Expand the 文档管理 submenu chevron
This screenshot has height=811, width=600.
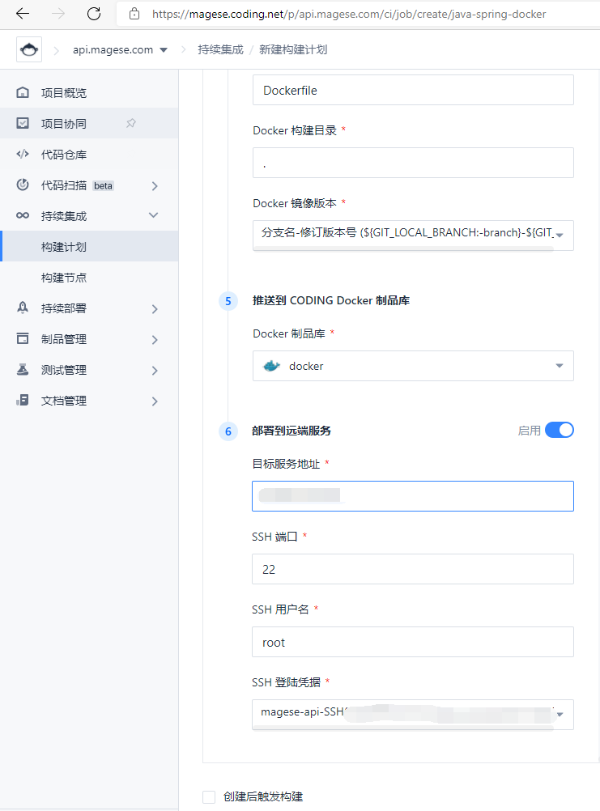(155, 401)
